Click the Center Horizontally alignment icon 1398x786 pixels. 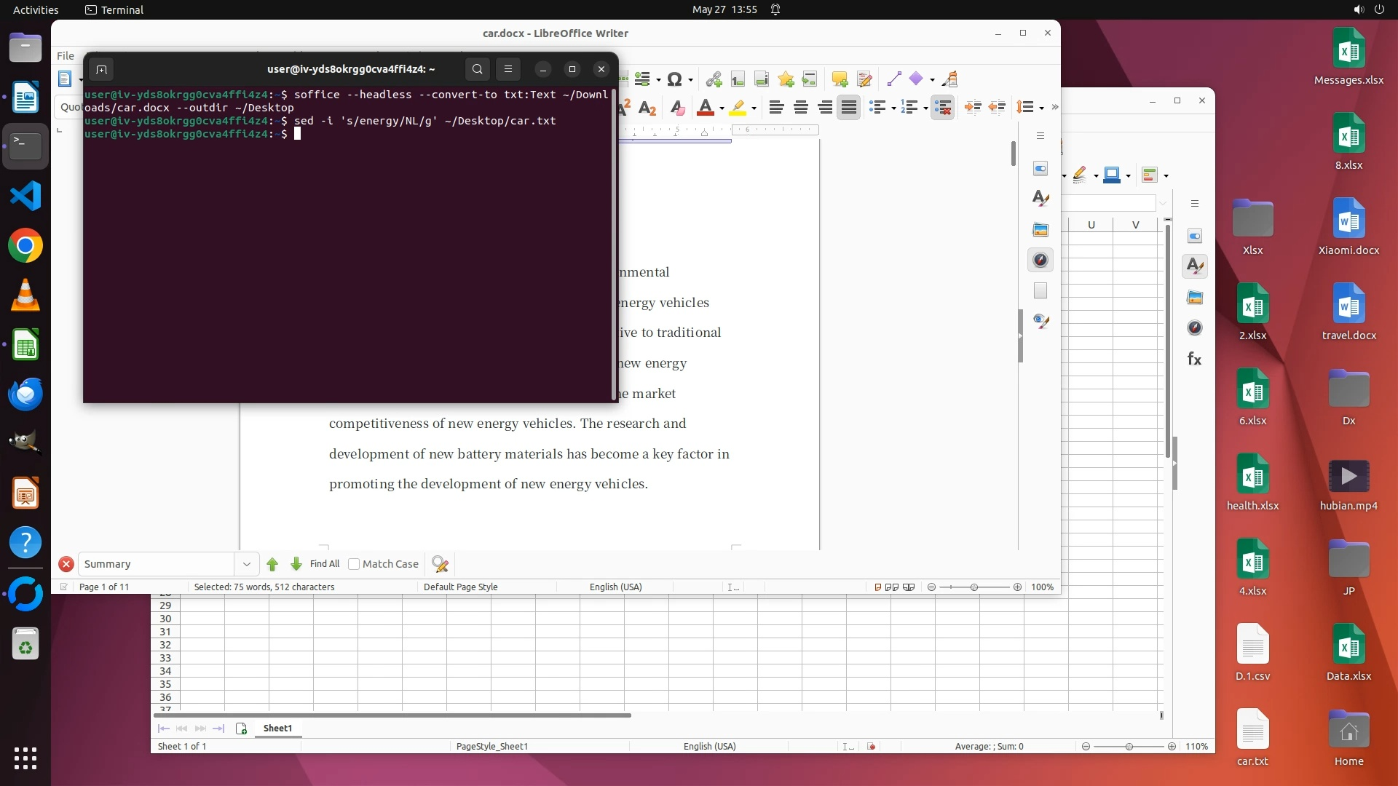click(801, 108)
